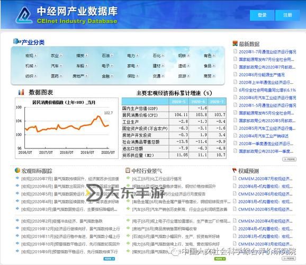This screenshot has width=306, height=265.
Task: Open the 房地产 industry category
Action: click(x=78, y=76)
